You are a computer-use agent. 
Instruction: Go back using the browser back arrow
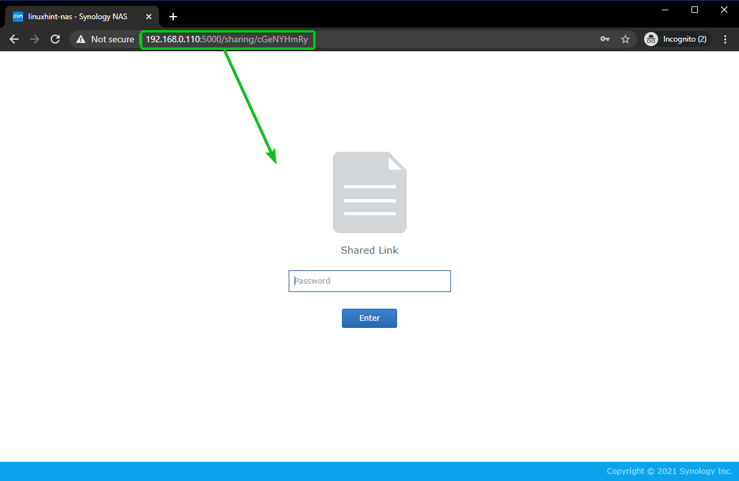(x=14, y=39)
